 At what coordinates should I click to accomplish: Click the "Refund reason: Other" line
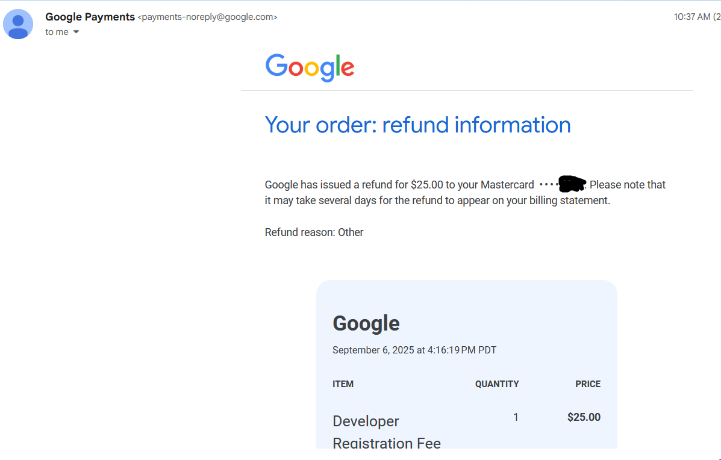[314, 232]
